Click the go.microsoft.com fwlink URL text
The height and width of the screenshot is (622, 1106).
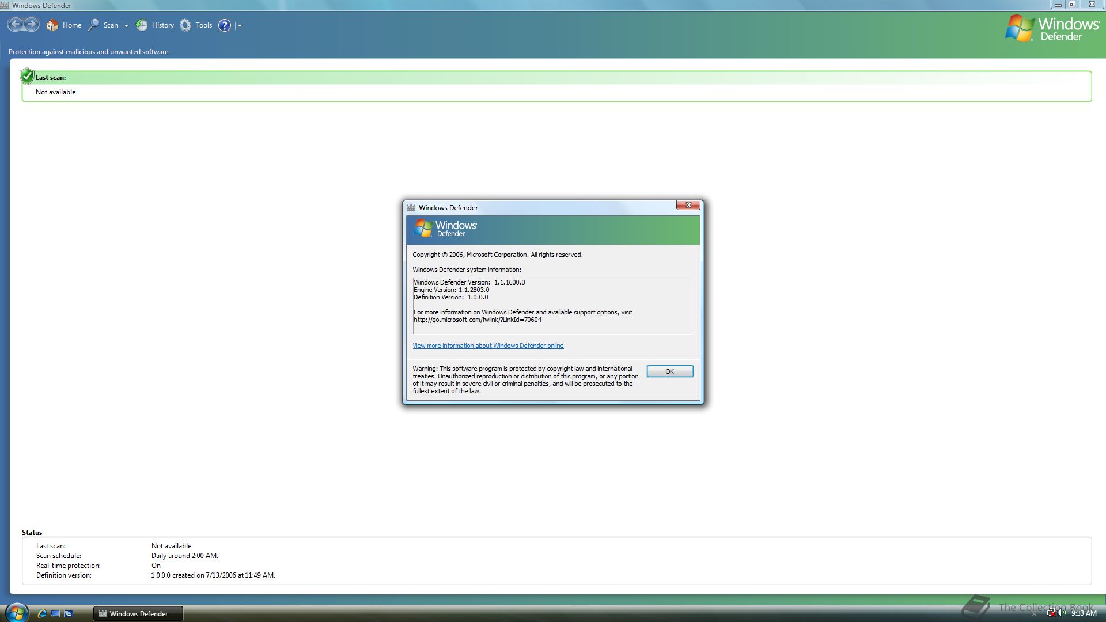point(478,320)
